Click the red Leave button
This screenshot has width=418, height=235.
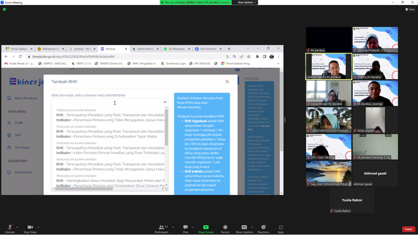[x=408, y=229]
